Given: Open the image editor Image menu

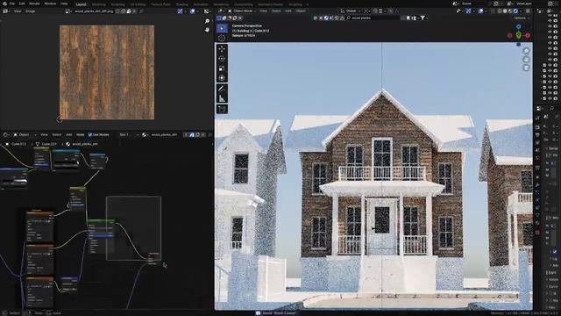Looking at the screenshot, I should (31, 11).
